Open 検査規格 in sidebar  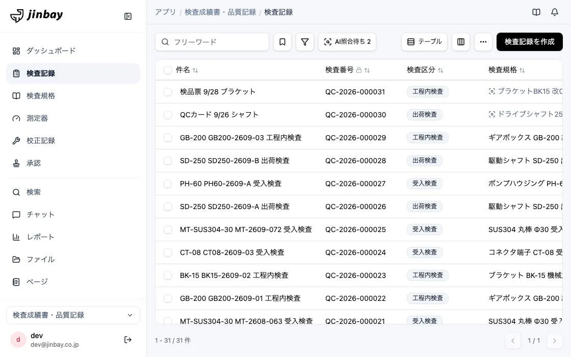pyautogui.click(x=73, y=96)
